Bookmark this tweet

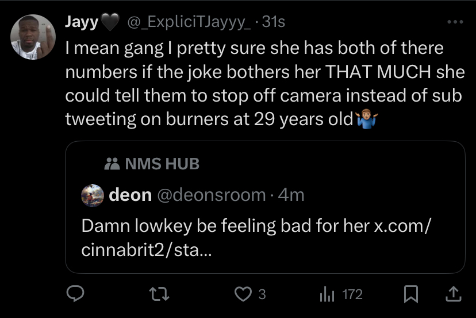tap(410, 294)
